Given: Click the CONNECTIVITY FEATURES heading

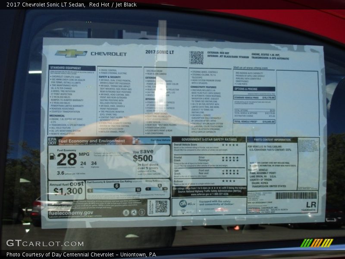Looking at the screenshot, I should [203, 87].
